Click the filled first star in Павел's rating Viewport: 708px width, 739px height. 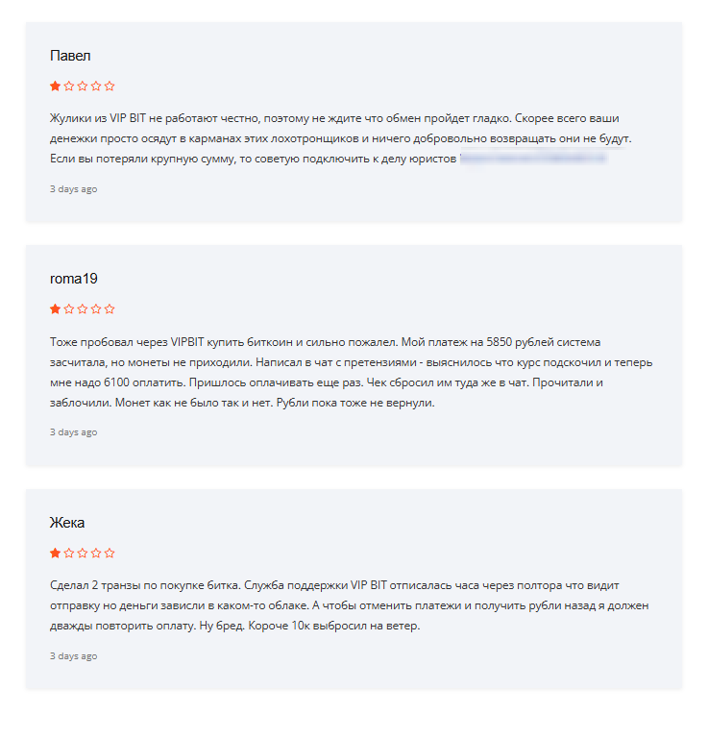tap(55, 86)
